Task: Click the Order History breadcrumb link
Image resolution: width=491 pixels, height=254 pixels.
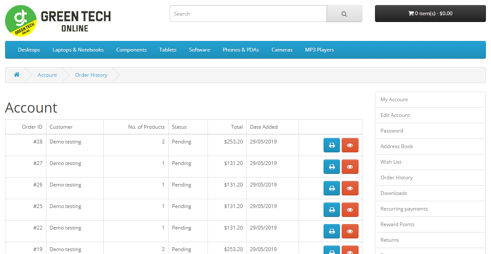Action: pyautogui.click(x=91, y=75)
